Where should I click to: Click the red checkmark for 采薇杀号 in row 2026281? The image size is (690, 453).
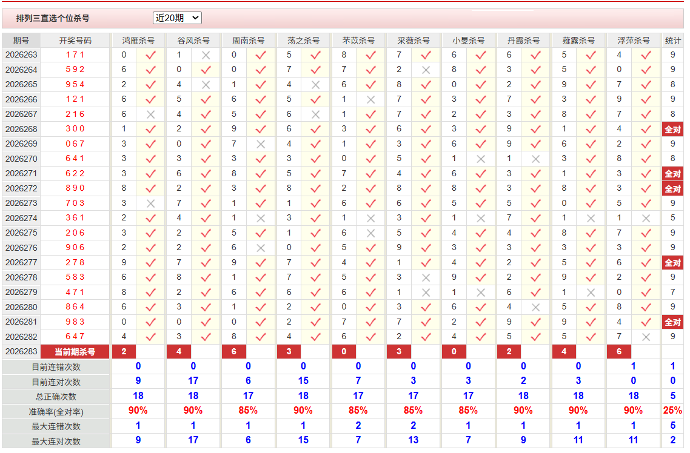[x=426, y=322]
